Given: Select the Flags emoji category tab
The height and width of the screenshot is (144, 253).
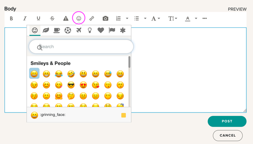Looking at the screenshot, I should [x=112, y=30].
